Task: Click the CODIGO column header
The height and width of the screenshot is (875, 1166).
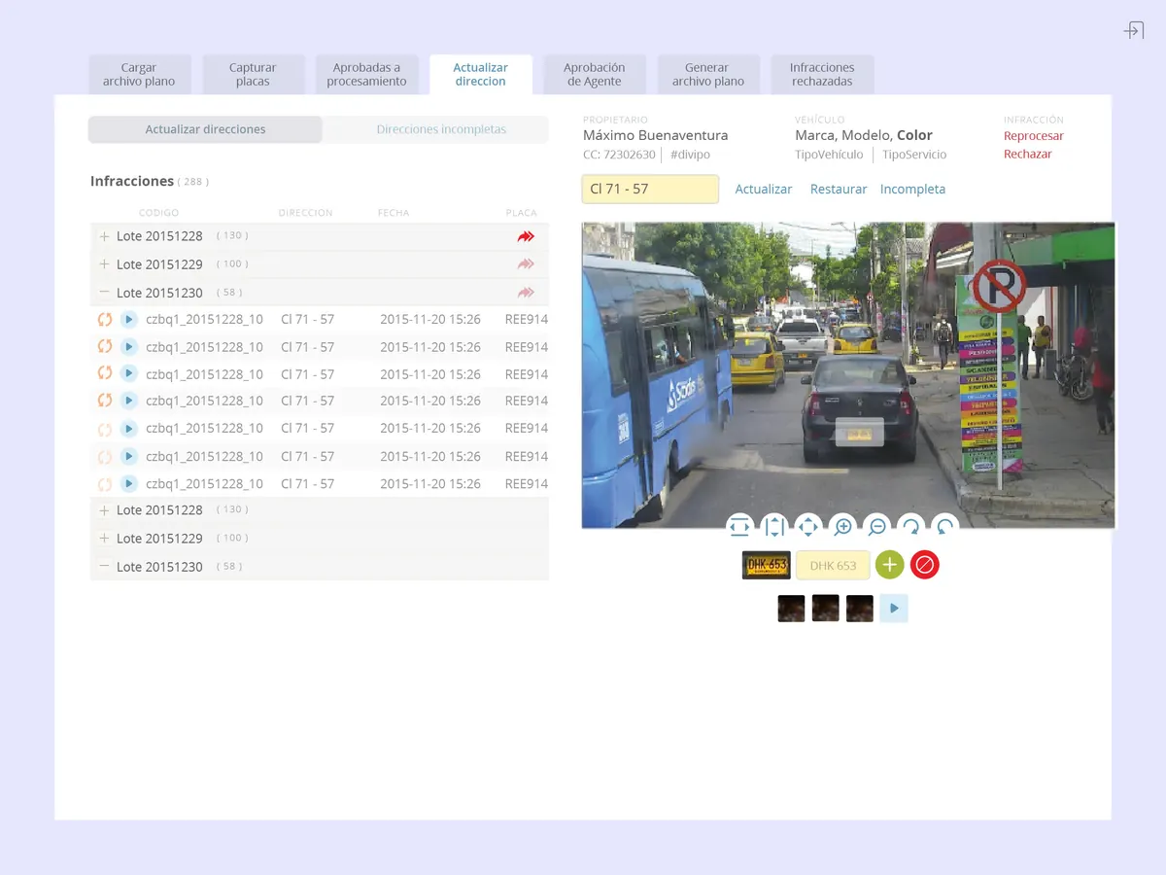Action: 158,213
